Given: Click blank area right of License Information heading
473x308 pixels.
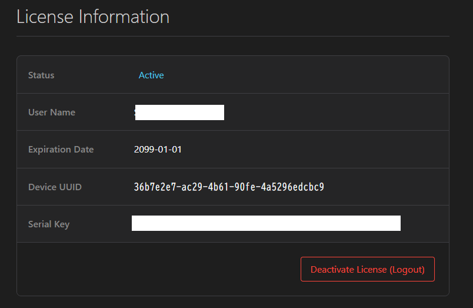Looking at the screenshot, I should 312,16.
